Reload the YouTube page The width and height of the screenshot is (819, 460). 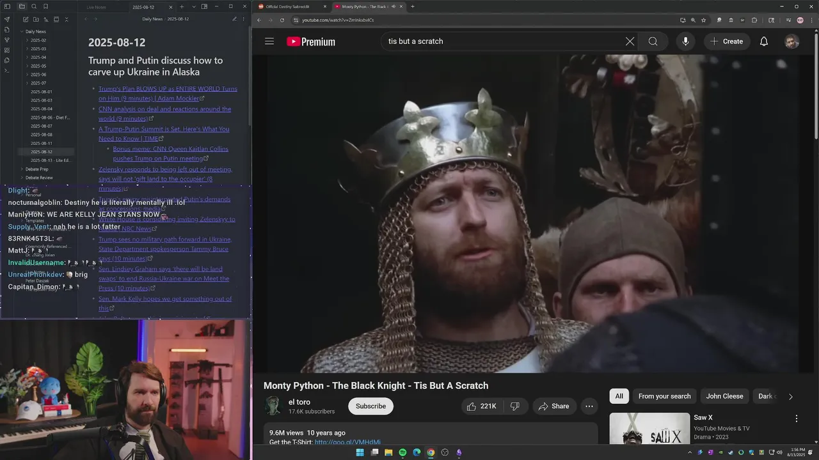pos(282,20)
